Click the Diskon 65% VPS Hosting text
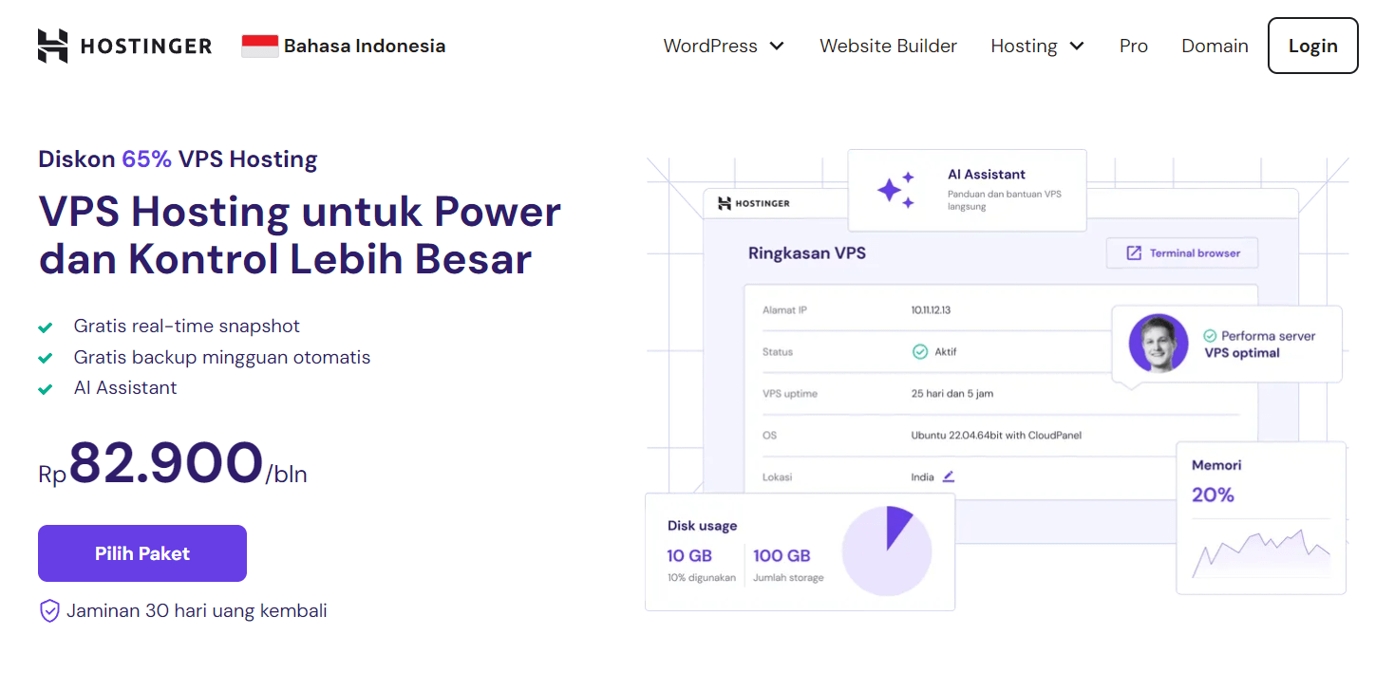Screen dimensions: 1394x691 [178, 159]
